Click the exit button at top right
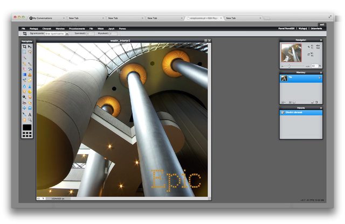 [x=322, y=24]
